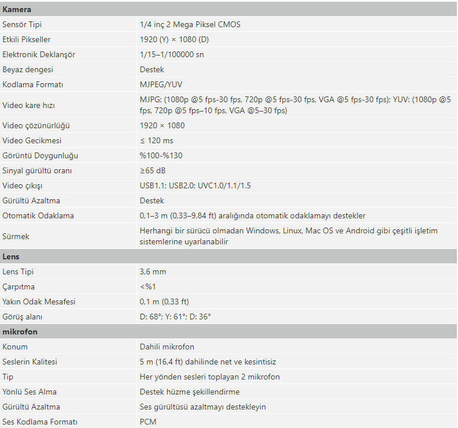Select the Lens Tipi 3,6 mm value
Screen dimensions: 458x428
point(153,271)
